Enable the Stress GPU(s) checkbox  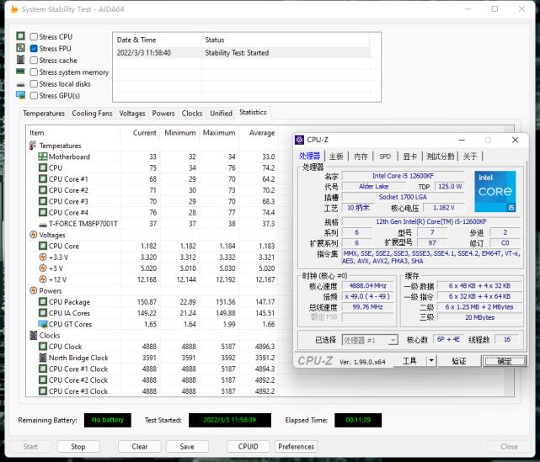point(34,96)
